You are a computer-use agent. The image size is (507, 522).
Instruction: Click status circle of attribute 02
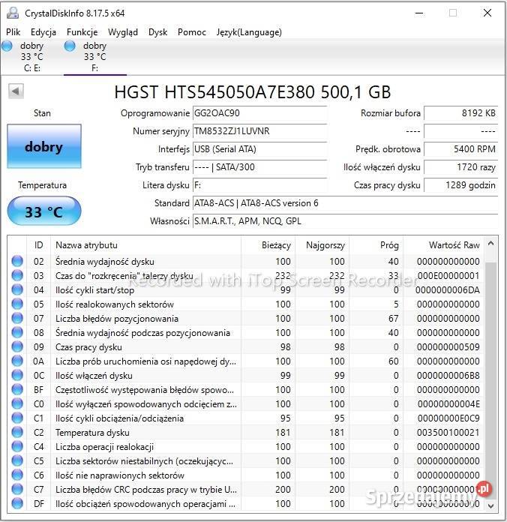point(17,261)
